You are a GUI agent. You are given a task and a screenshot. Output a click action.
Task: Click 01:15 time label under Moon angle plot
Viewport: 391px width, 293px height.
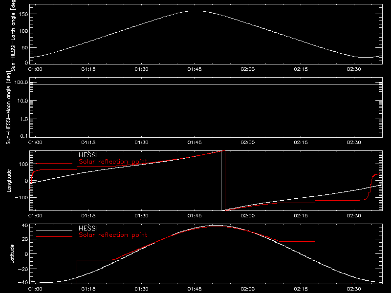pyautogui.click(x=88, y=143)
